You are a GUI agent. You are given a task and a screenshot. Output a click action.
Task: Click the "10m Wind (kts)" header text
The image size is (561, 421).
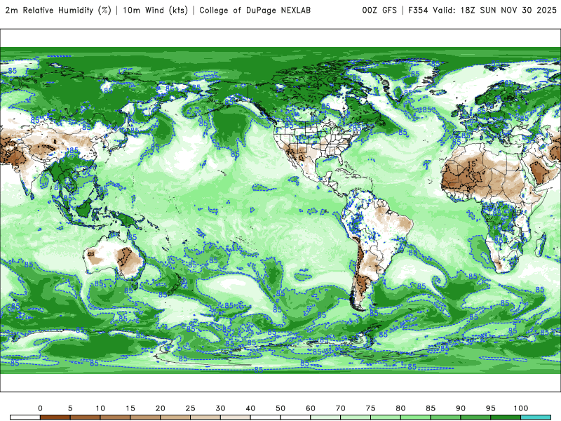tap(155, 11)
